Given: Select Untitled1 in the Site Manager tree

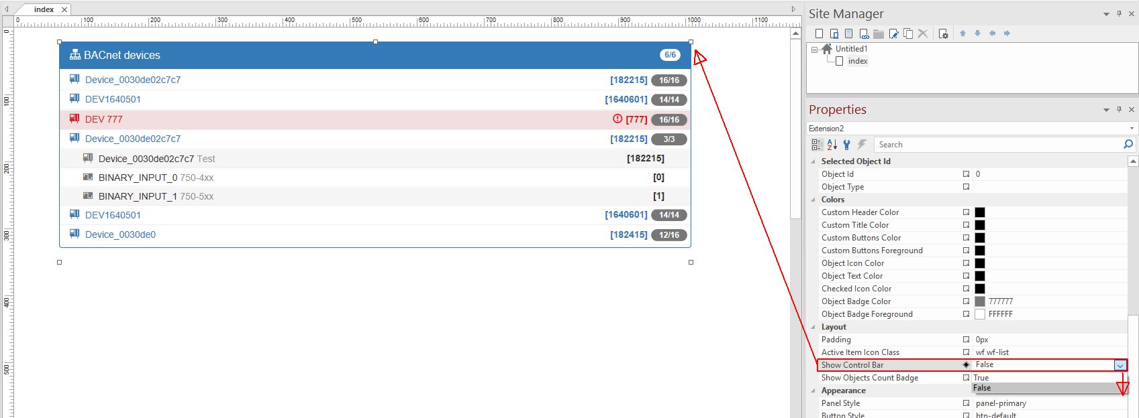Looking at the screenshot, I should click(851, 49).
